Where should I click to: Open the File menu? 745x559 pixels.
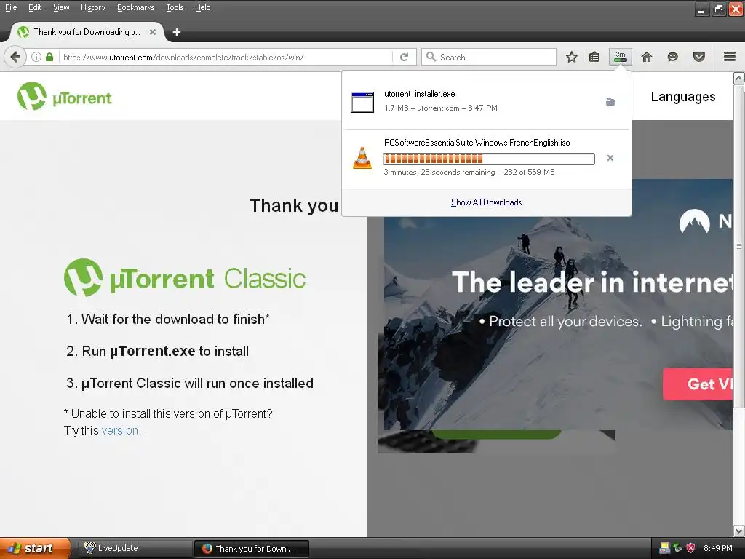click(x=10, y=7)
